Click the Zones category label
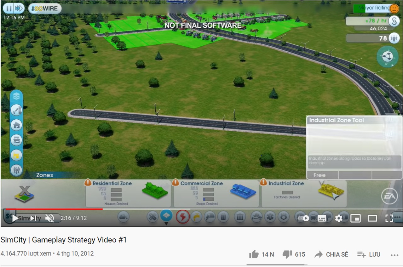The image size is (403, 267). tap(44, 175)
